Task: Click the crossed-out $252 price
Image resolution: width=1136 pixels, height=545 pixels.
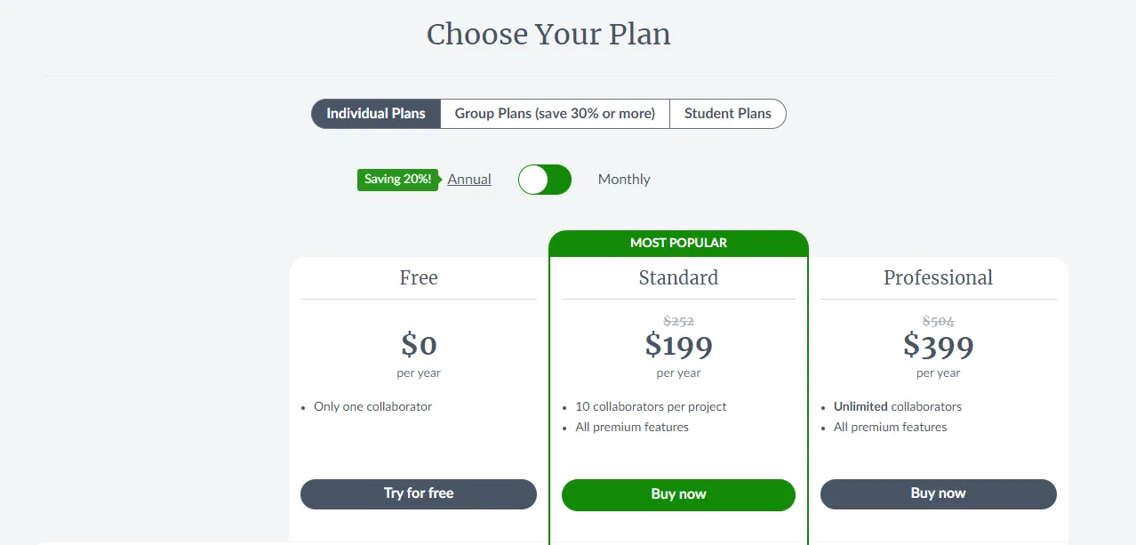Action: [x=678, y=322]
